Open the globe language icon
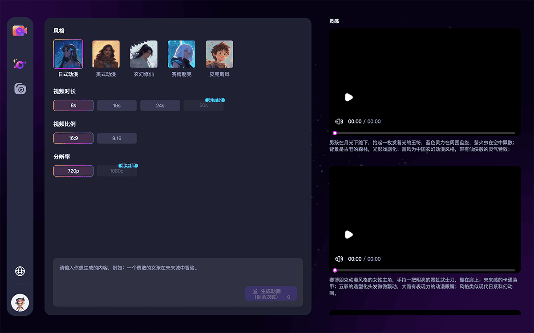 coord(20,271)
